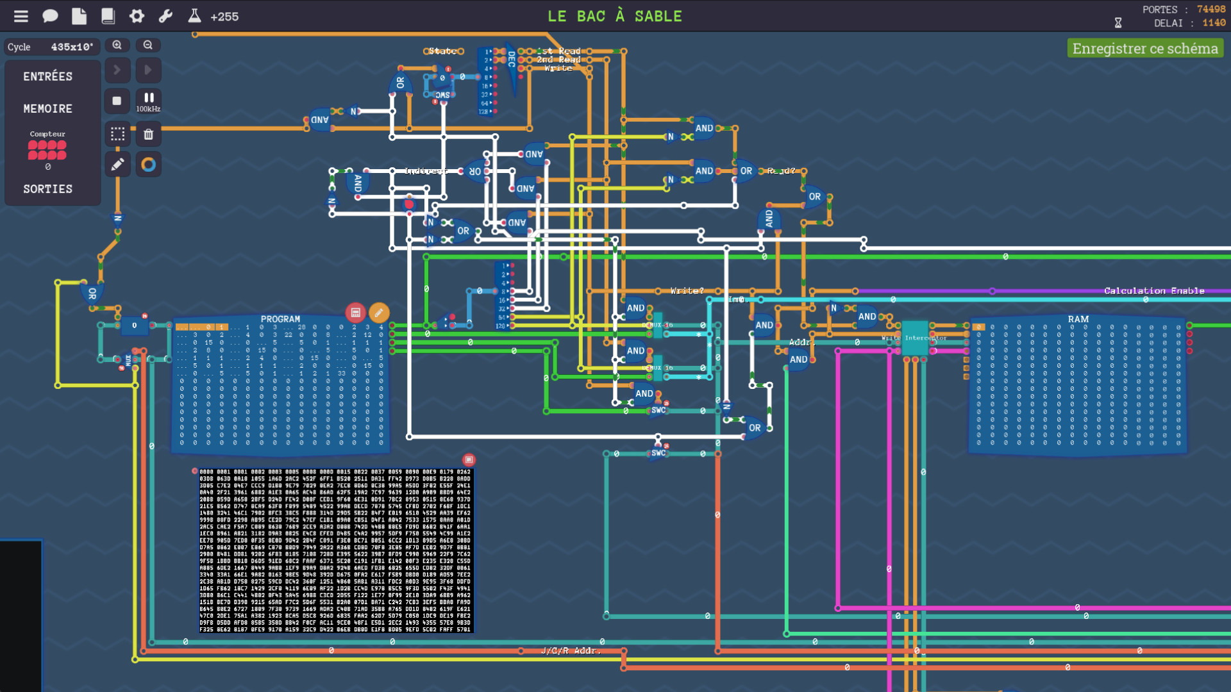1231x692 pixels.
Task: Zoom out with magnifier minus button
Action: 148,45
